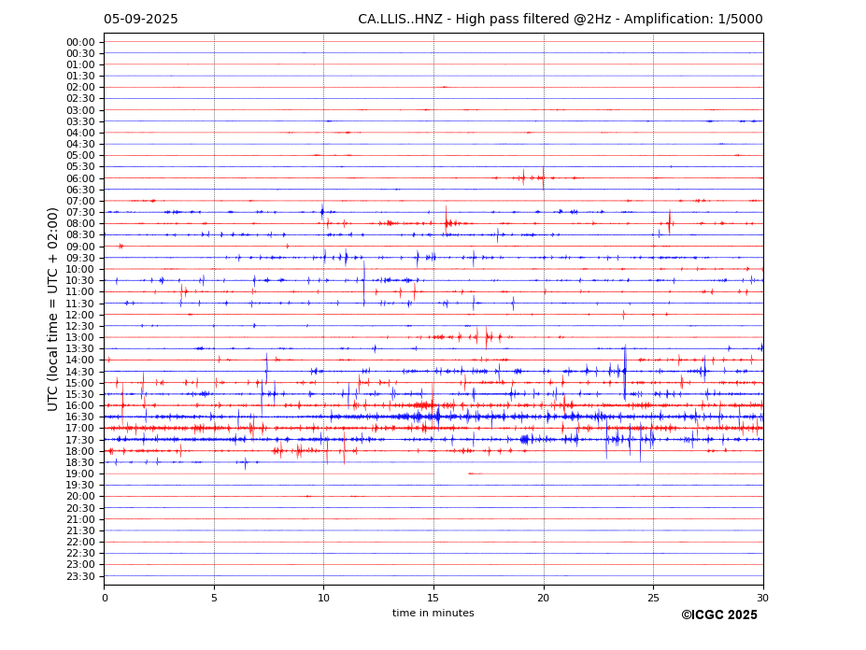Select the 14:30 row time label
866x650 pixels.
[80, 373]
